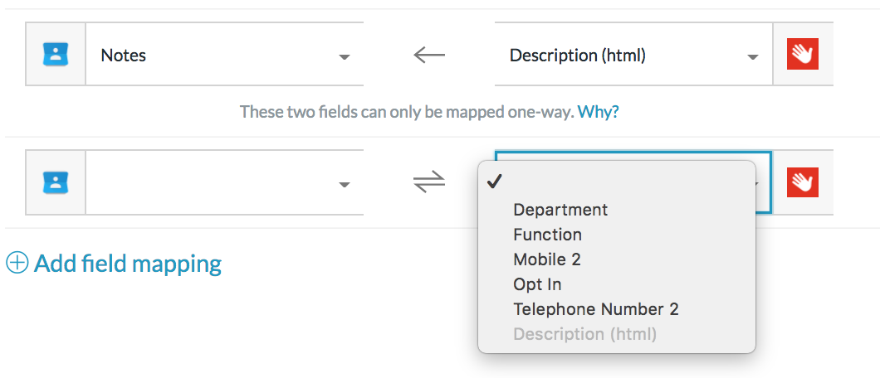Click the plus circle icon for adding a mapping
Viewport: 880px width, 378px height.
pyautogui.click(x=17, y=262)
